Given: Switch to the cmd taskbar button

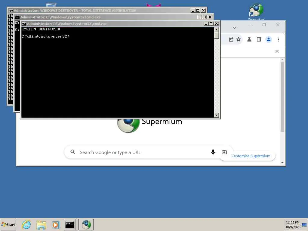Looking at the screenshot, I should click(x=70, y=224).
